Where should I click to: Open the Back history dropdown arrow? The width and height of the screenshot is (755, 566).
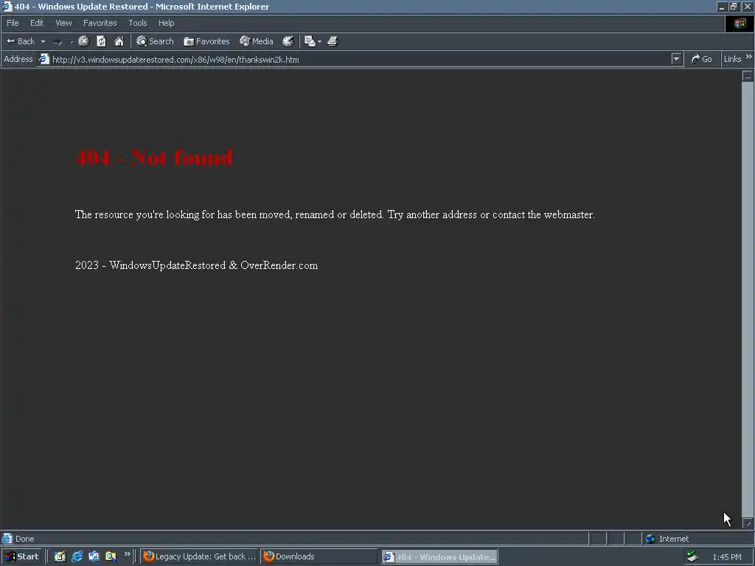click(x=43, y=41)
